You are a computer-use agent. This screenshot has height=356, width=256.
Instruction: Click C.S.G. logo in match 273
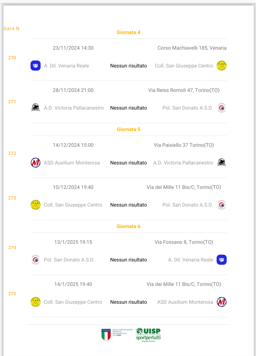point(36,205)
